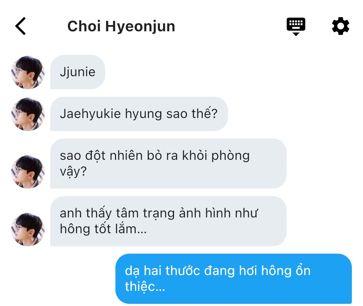Select blue "dạ hai thước" sent message
This screenshot has width=363, height=306.
(x=234, y=278)
